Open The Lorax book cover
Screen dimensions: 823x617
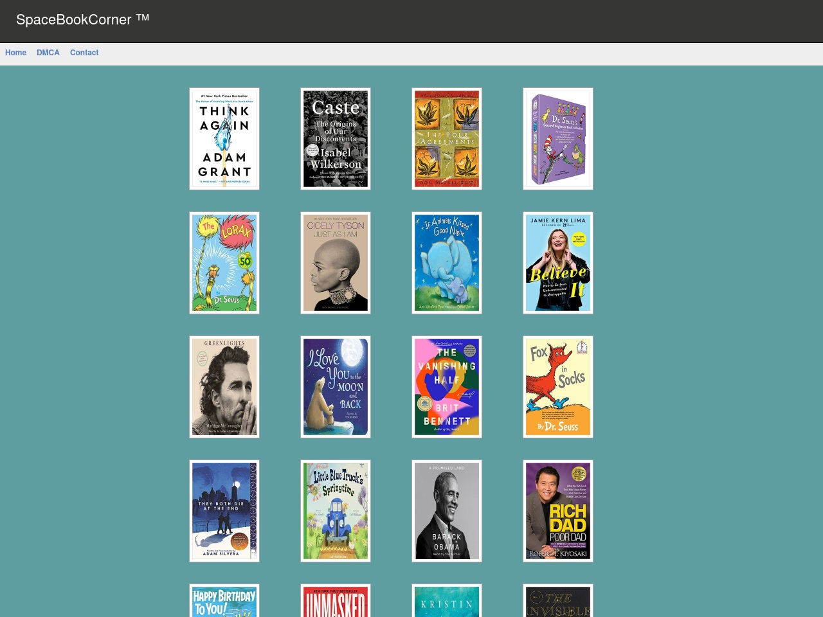(x=224, y=263)
